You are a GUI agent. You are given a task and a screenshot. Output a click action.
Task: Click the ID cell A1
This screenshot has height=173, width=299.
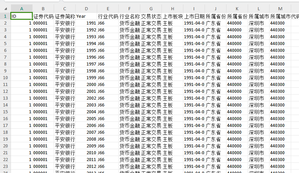[22, 16]
